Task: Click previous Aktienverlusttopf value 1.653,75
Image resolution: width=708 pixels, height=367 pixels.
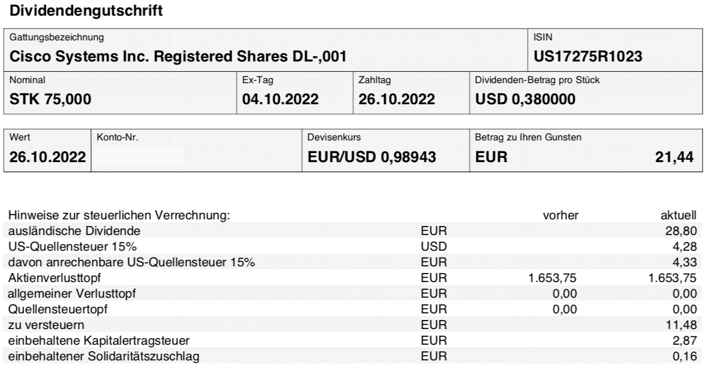Action: [x=552, y=278]
